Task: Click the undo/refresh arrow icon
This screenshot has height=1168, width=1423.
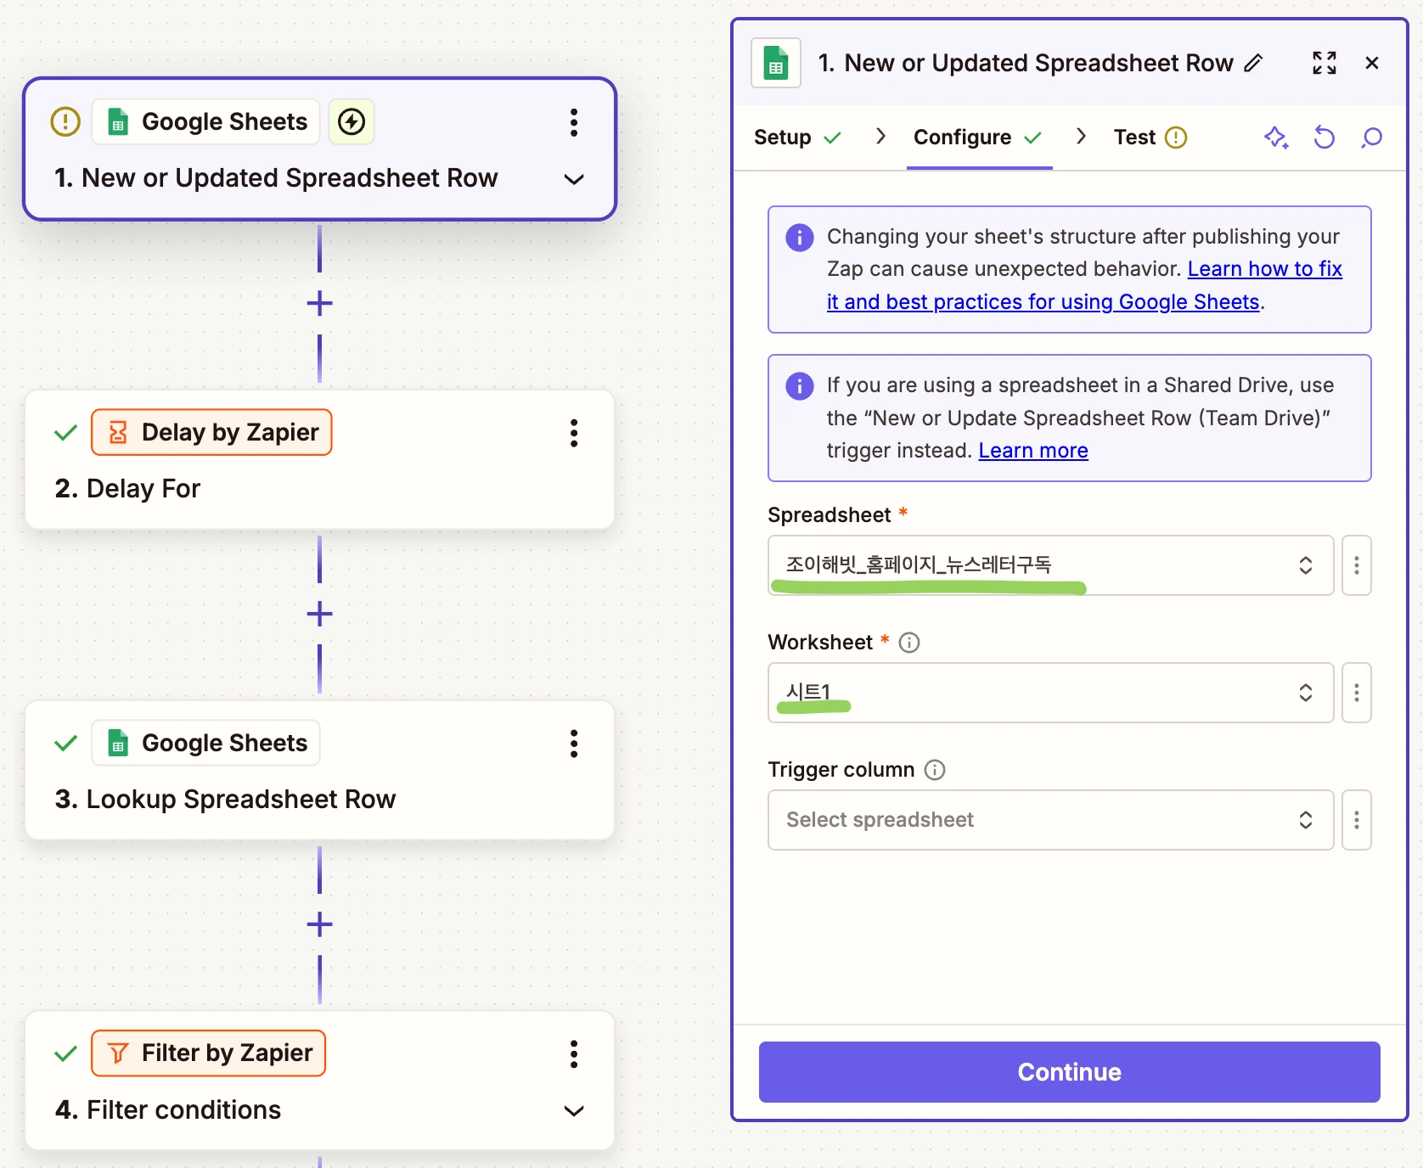Action: [1324, 138]
